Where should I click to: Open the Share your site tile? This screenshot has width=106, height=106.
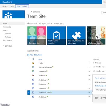pos(37,36)
